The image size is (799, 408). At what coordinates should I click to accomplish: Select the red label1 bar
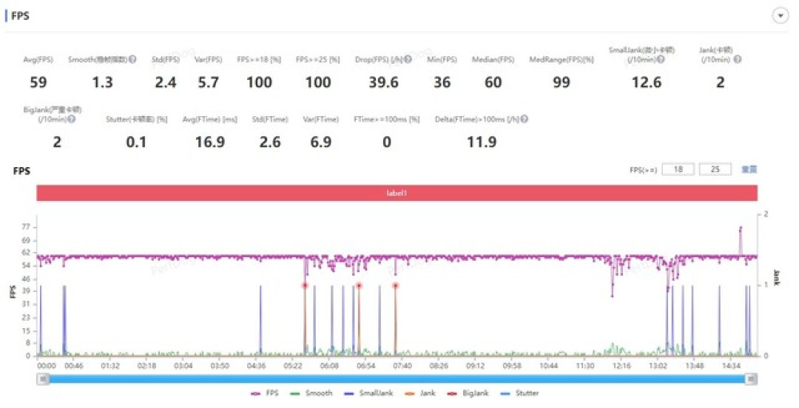[397, 193]
